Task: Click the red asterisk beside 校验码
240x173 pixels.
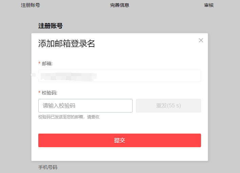Action: (x=39, y=93)
